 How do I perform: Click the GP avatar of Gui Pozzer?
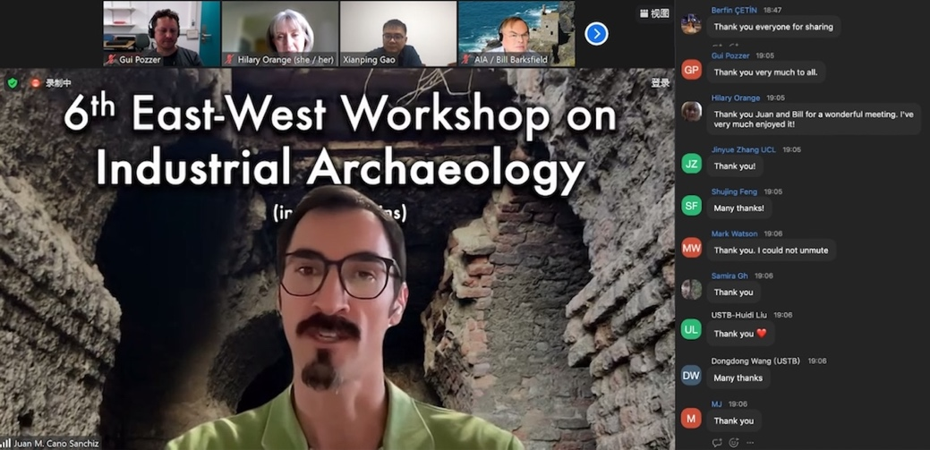point(691,70)
